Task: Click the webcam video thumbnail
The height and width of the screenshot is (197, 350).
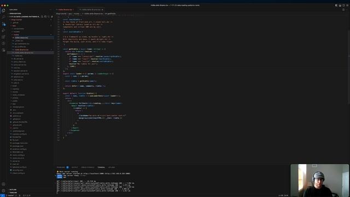Action: 319,181
